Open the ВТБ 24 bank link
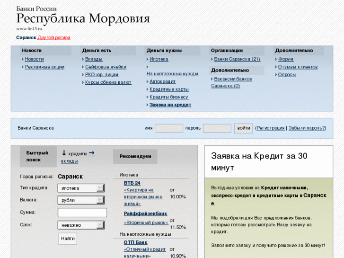Screen dimensions: 344x258 132,183
